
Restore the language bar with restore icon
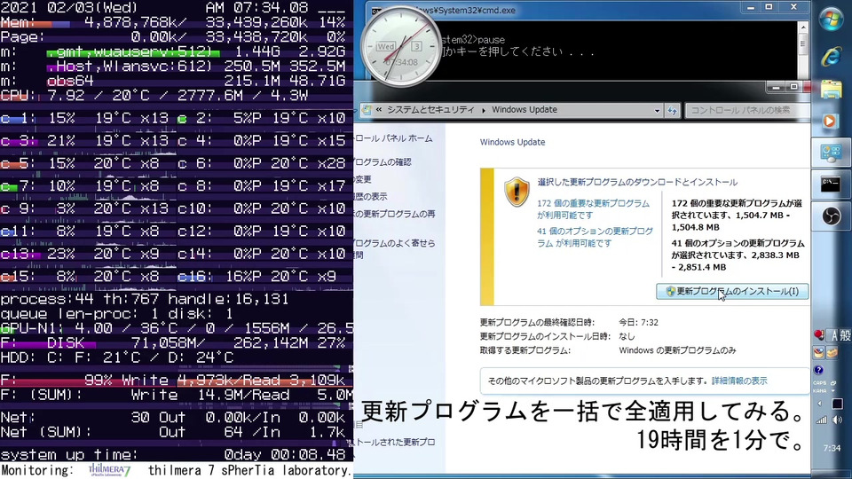[x=833, y=383]
